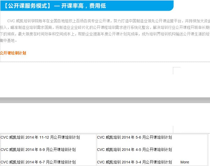Click the paragraph's last line 集中基地
Screen dimensions: 210x166
point(9,40)
